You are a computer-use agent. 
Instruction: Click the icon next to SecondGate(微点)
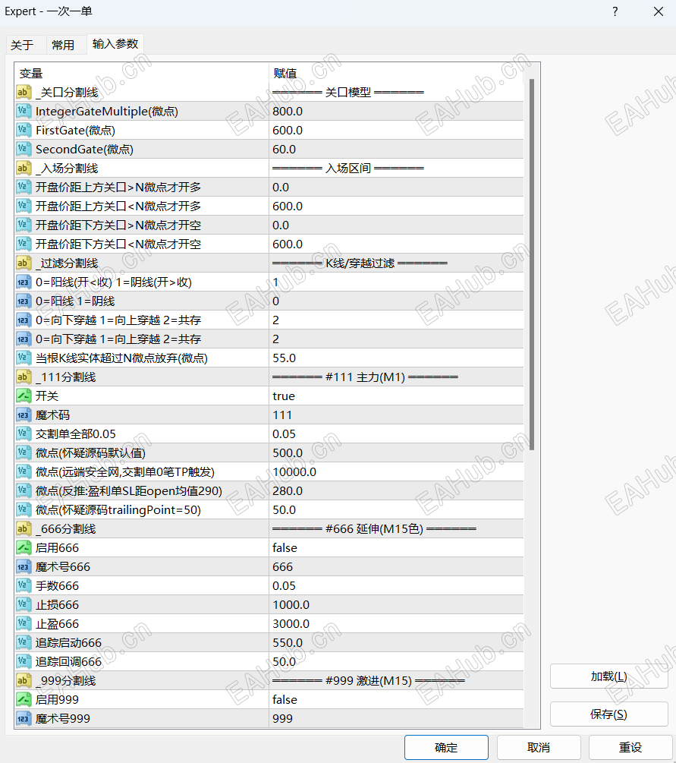[x=22, y=149]
